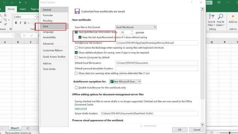Click the AutoRecover minutes value field
The height and width of the screenshot is (134, 238).
(125, 32)
